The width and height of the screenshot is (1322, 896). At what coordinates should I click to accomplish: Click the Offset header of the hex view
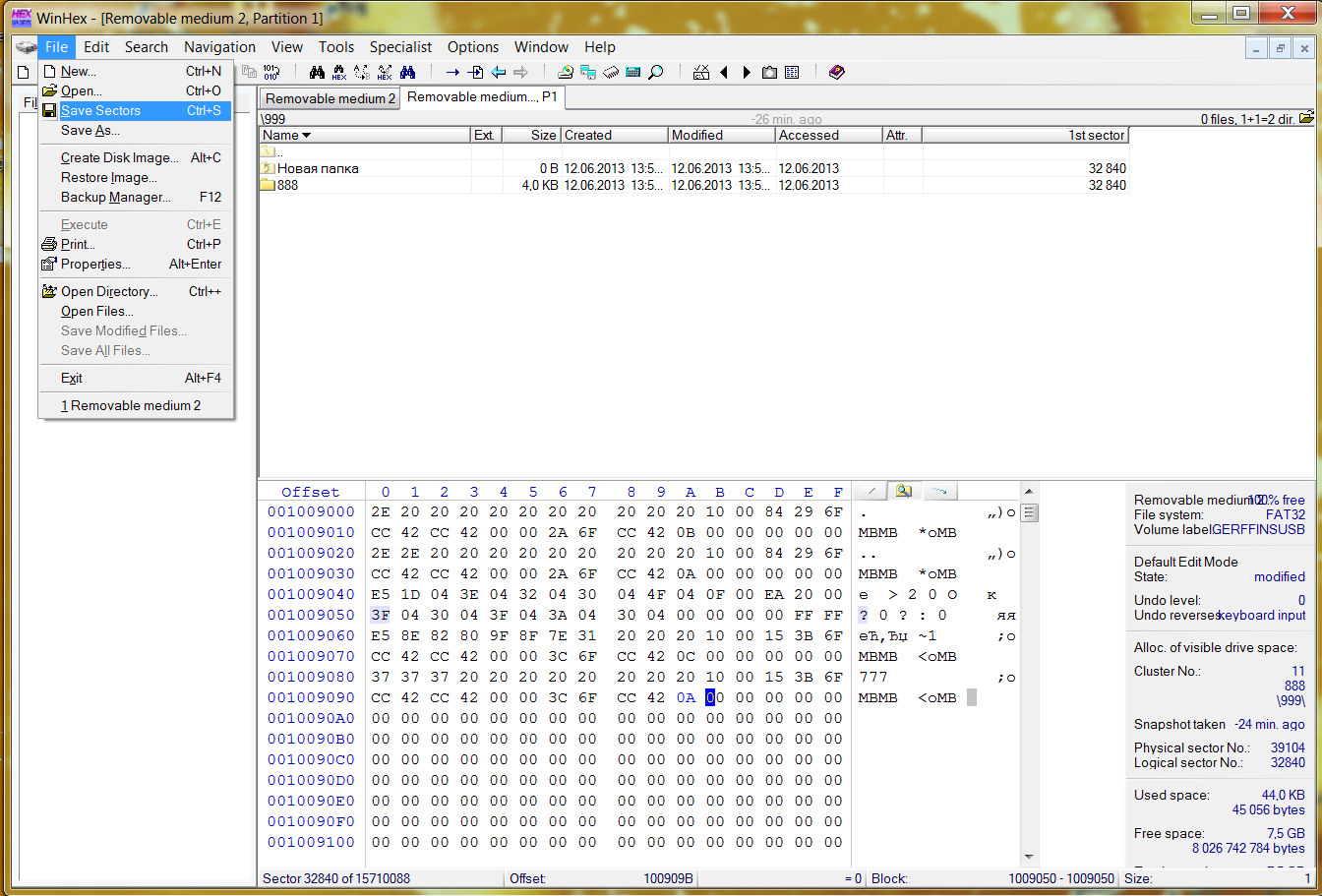310,492
